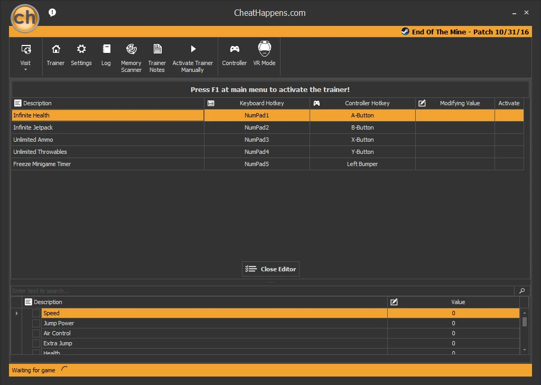Open Controller gamepad settings

pos(234,50)
